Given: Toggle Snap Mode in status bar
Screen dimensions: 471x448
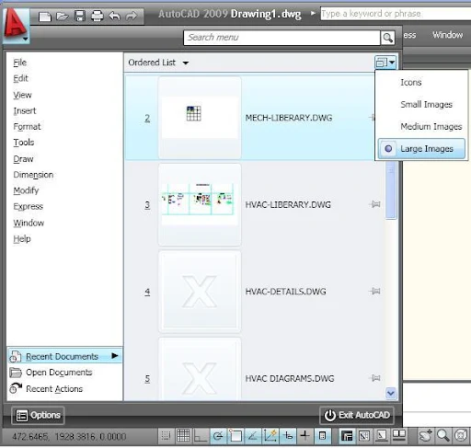Looking at the screenshot, I should tap(166, 436).
